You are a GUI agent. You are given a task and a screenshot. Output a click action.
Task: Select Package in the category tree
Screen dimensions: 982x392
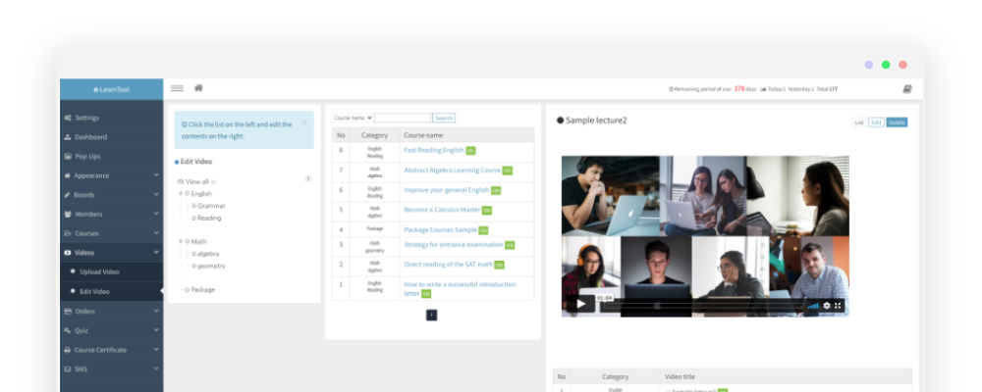pyautogui.click(x=203, y=289)
